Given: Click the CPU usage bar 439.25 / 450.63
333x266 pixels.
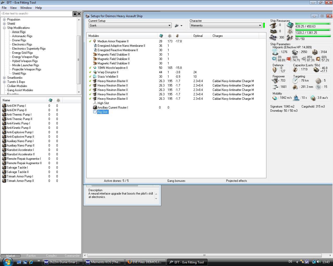Looking at the screenshot, I should [x=313, y=24].
